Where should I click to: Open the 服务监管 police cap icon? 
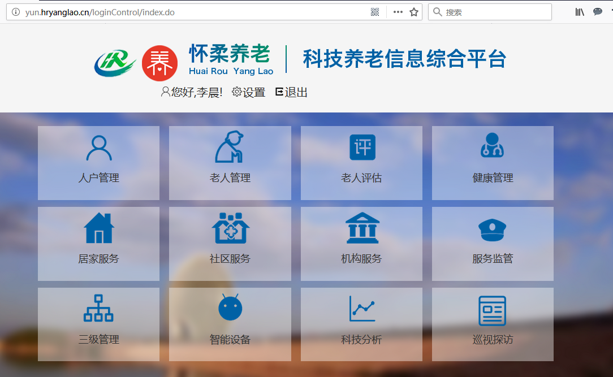493,229
